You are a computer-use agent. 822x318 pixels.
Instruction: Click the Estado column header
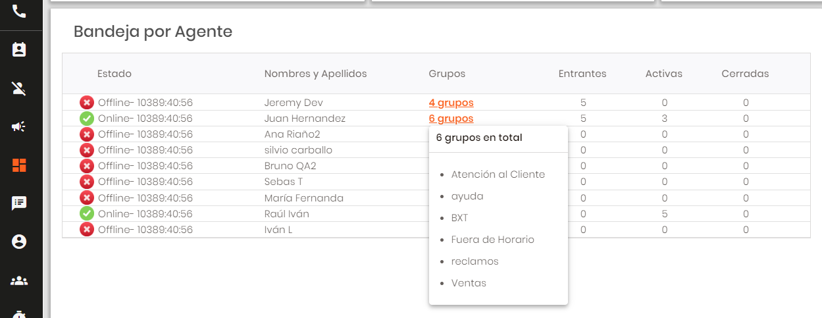pyautogui.click(x=114, y=74)
